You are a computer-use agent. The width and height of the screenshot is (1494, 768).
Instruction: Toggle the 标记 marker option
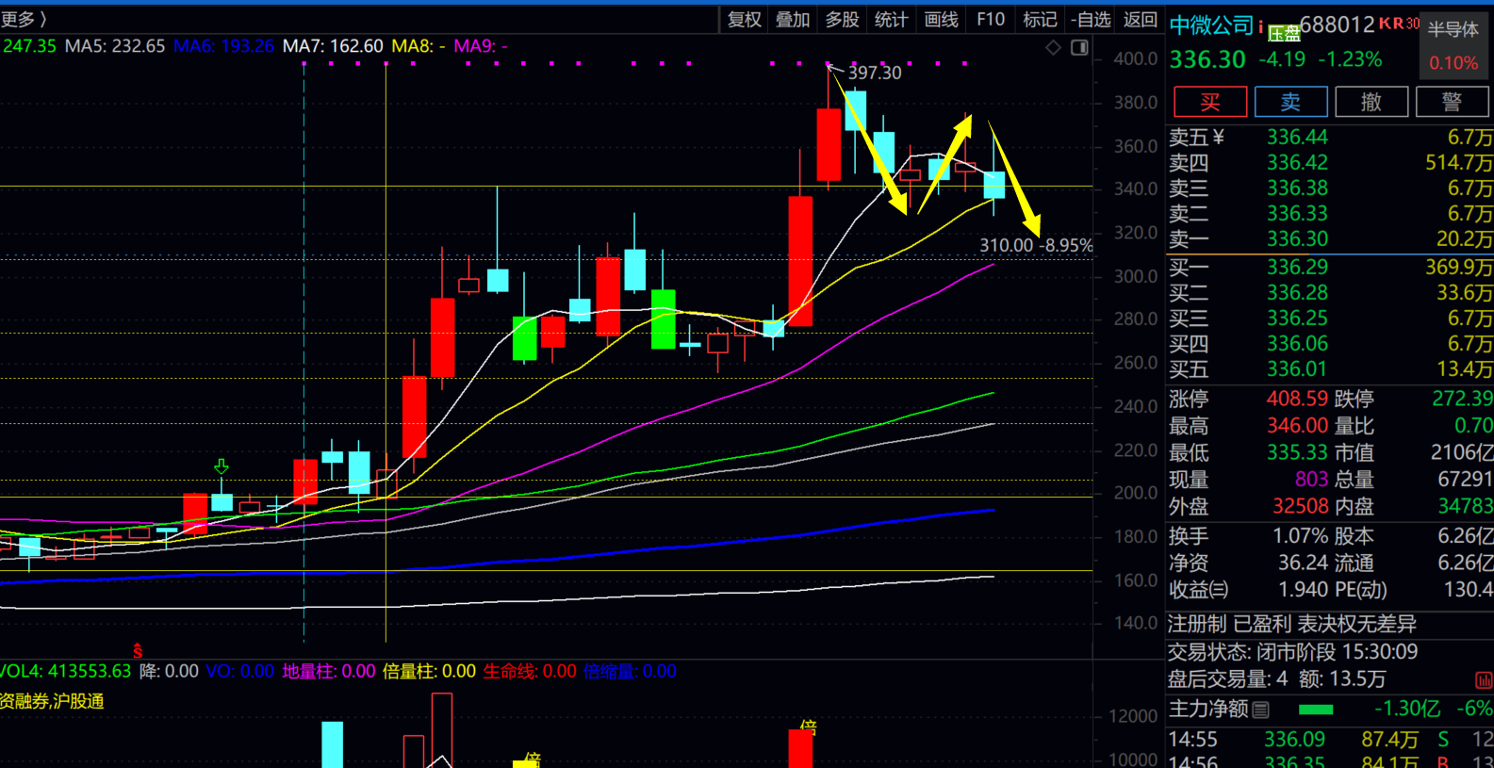tap(1040, 19)
